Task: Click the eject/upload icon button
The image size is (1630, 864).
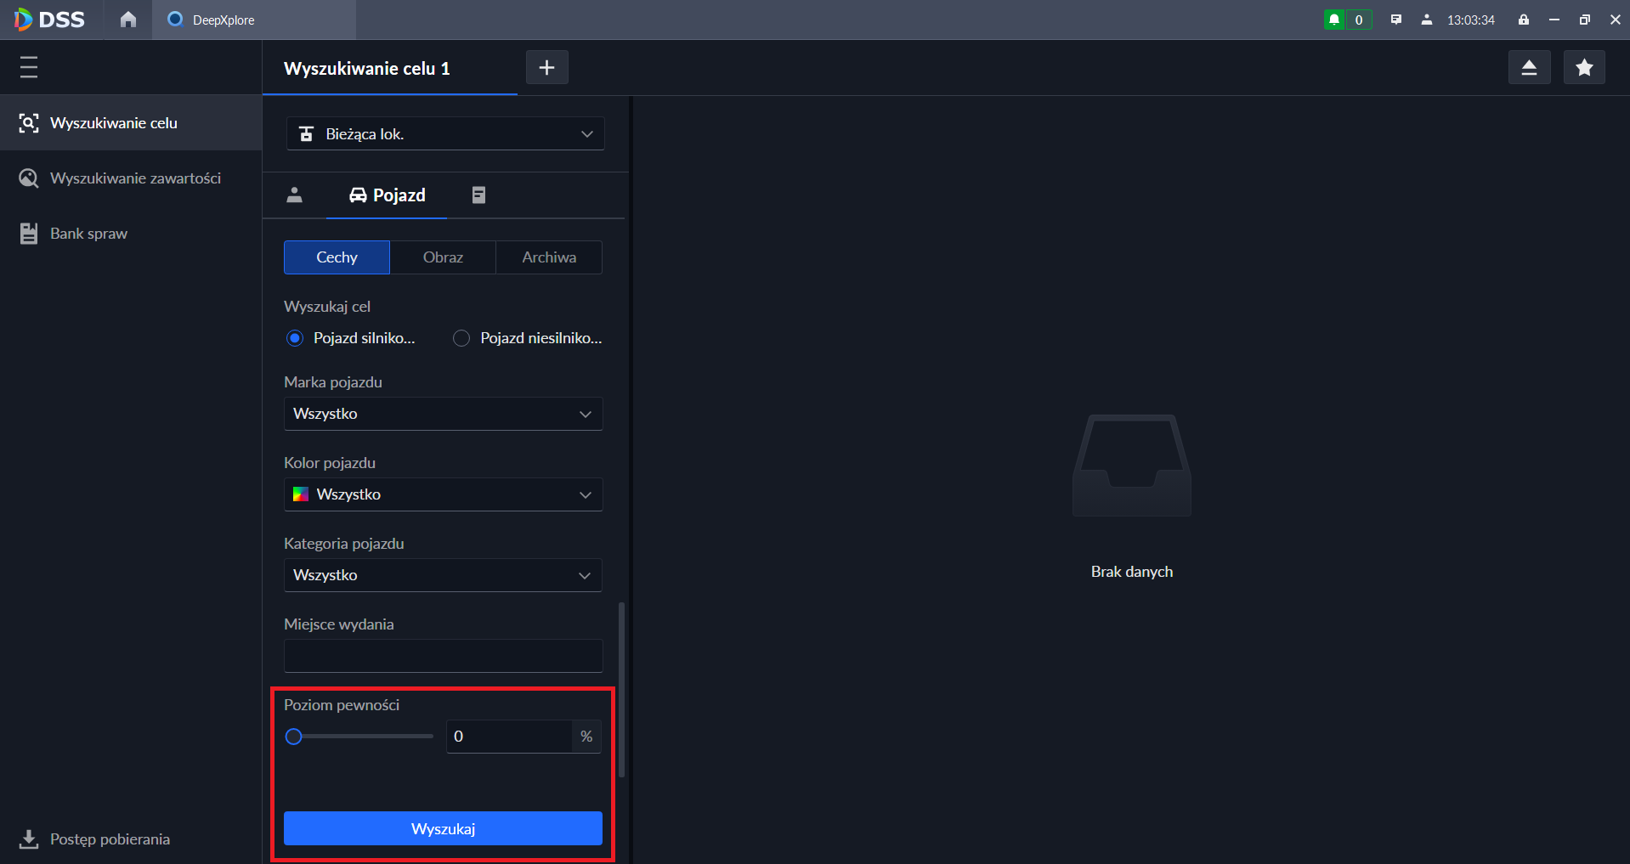Action: coord(1529,68)
